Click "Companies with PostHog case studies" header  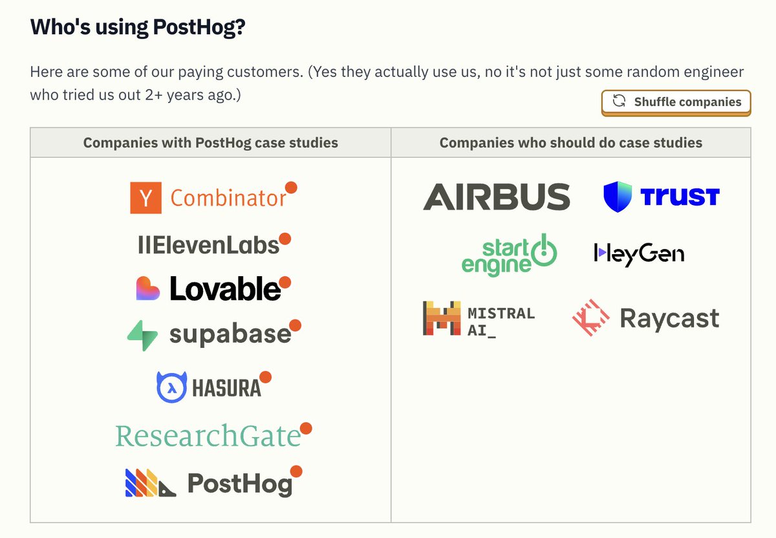210,142
